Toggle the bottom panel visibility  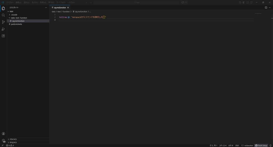[247, 2]
